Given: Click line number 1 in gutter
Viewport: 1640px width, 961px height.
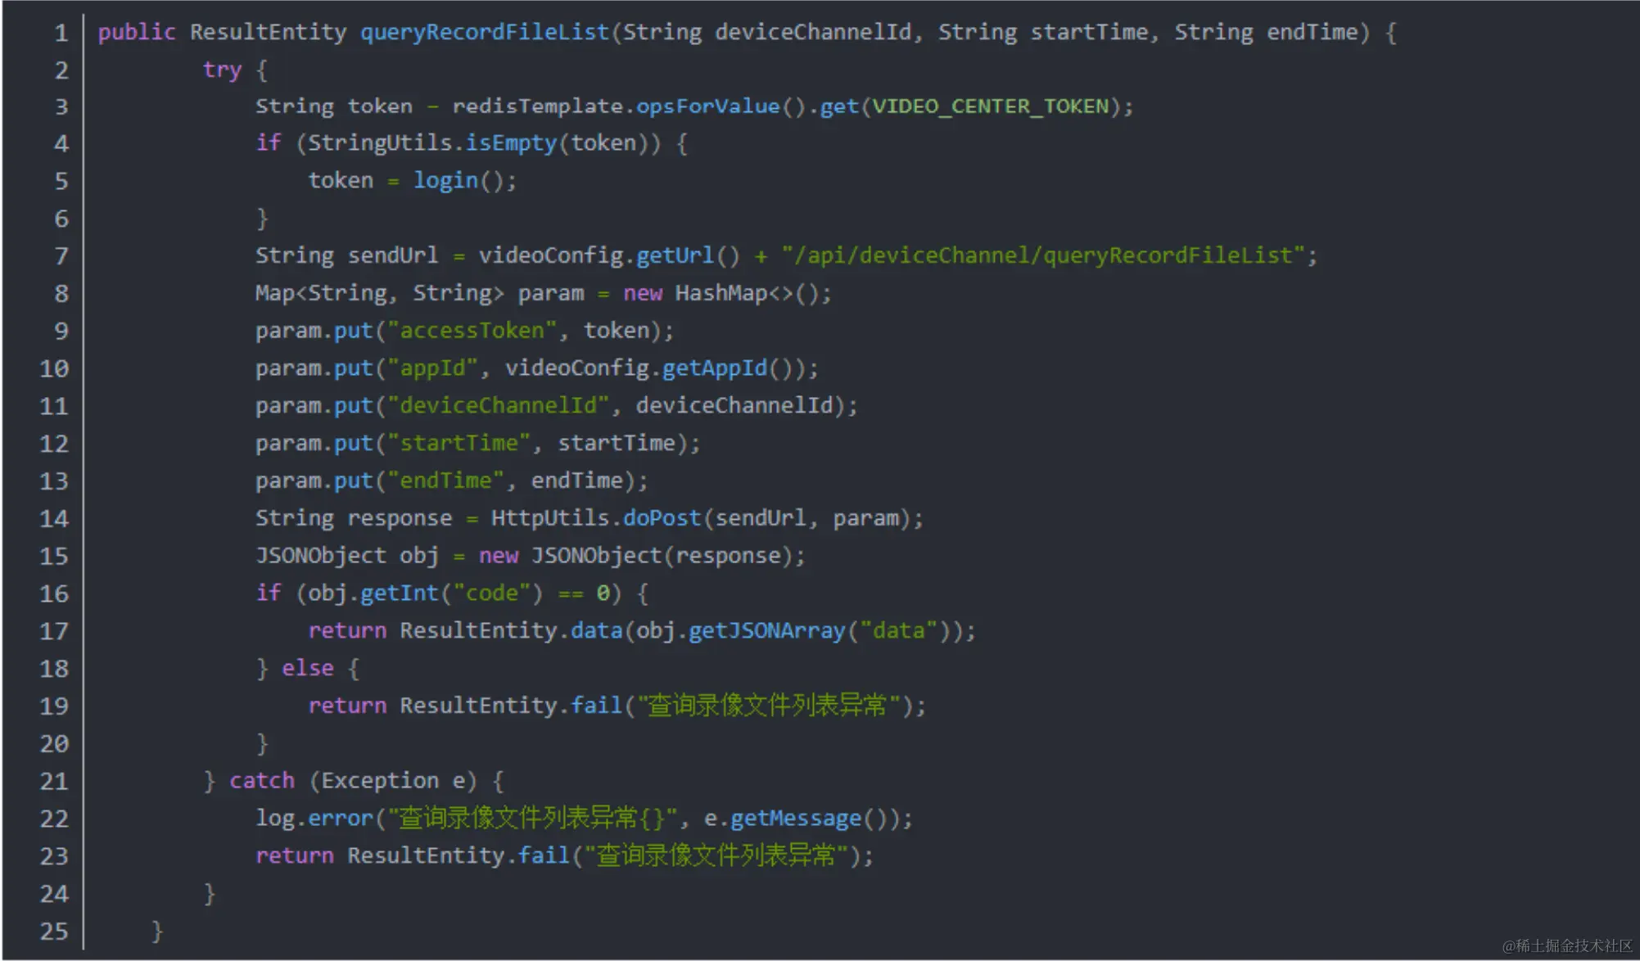Looking at the screenshot, I should [61, 33].
